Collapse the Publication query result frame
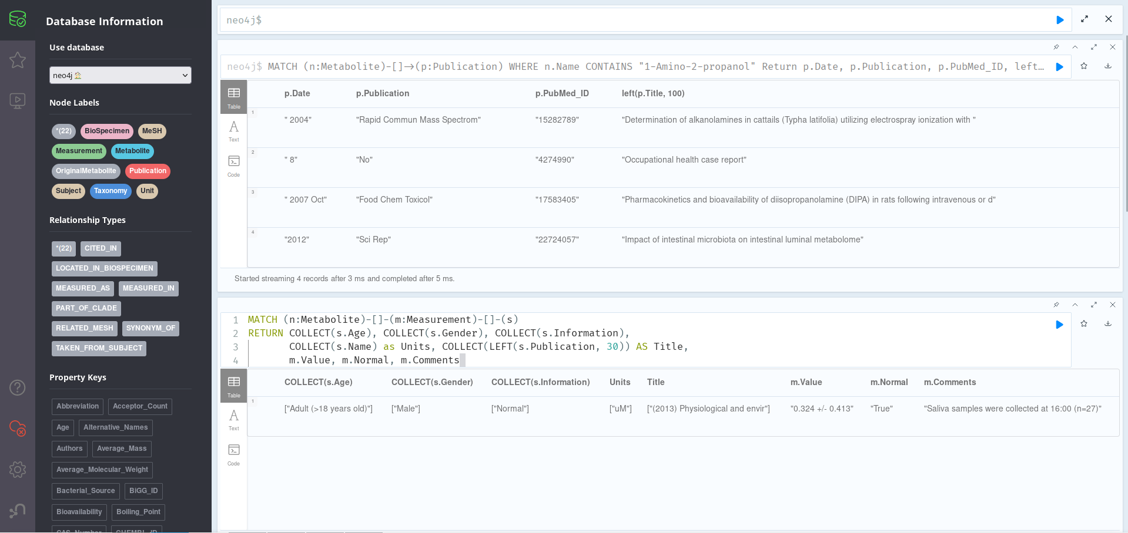 coord(1075,47)
